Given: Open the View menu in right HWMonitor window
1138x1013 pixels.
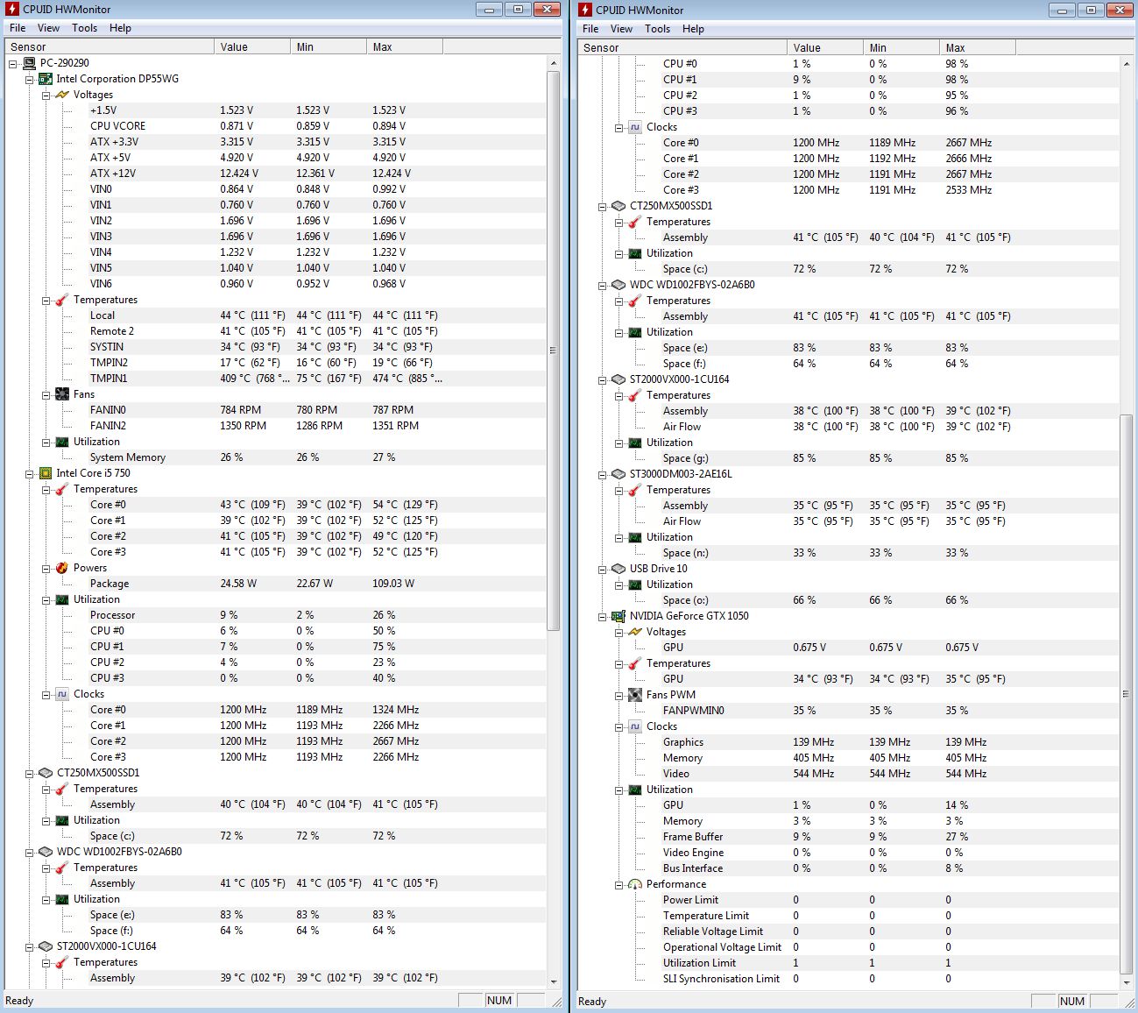Looking at the screenshot, I should point(621,29).
